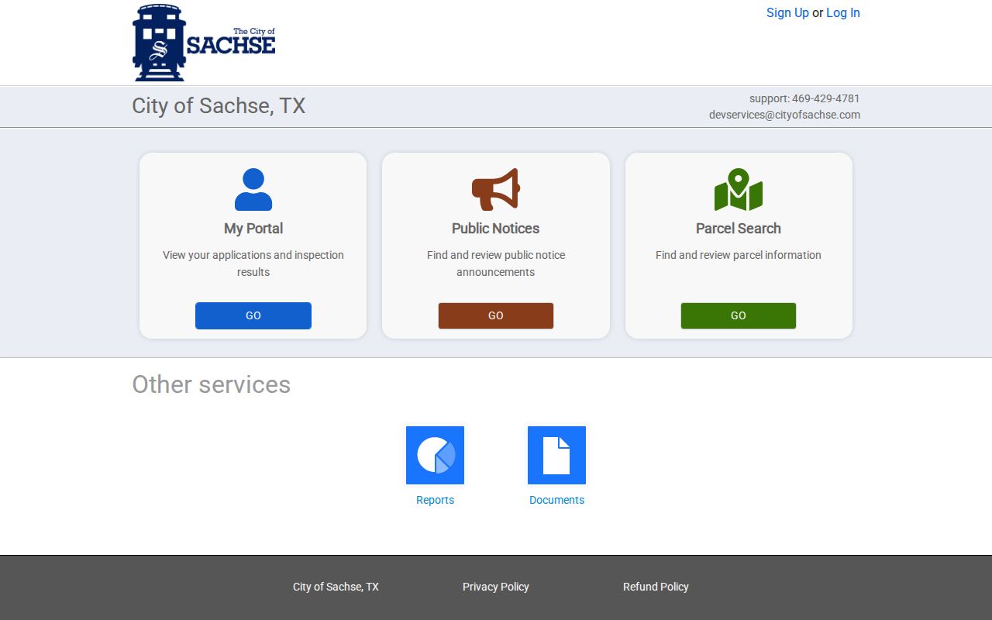Click the Sign Up link
This screenshot has width=992, height=620.
[787, 12]
